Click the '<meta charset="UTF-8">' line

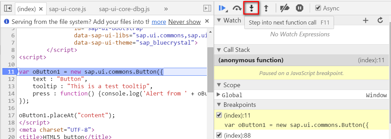point(57,130)
